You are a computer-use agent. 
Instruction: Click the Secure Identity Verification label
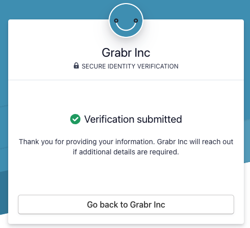tap(130, 66)
